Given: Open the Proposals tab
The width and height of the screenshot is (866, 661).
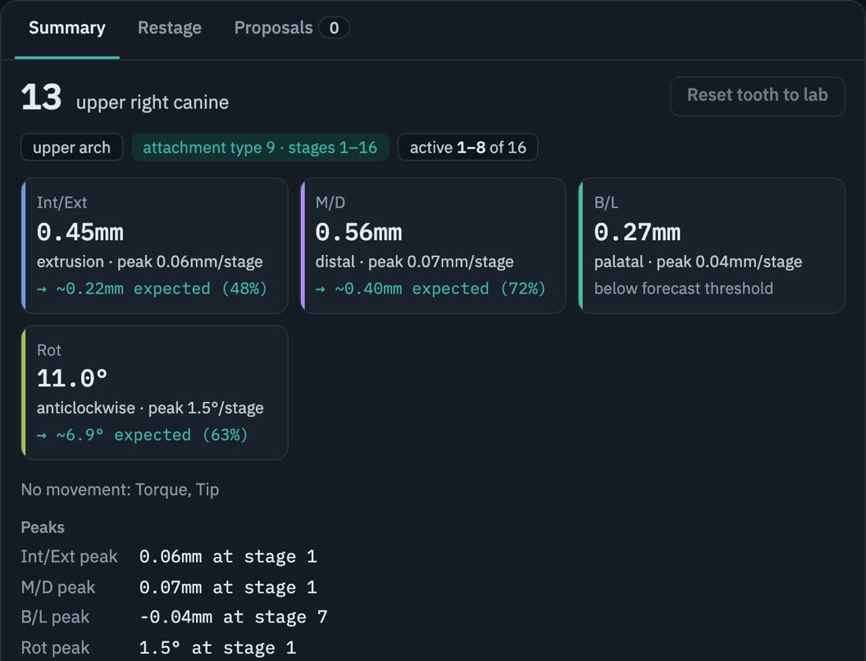Looking at the screenshot, I should [x=291, y=28].
